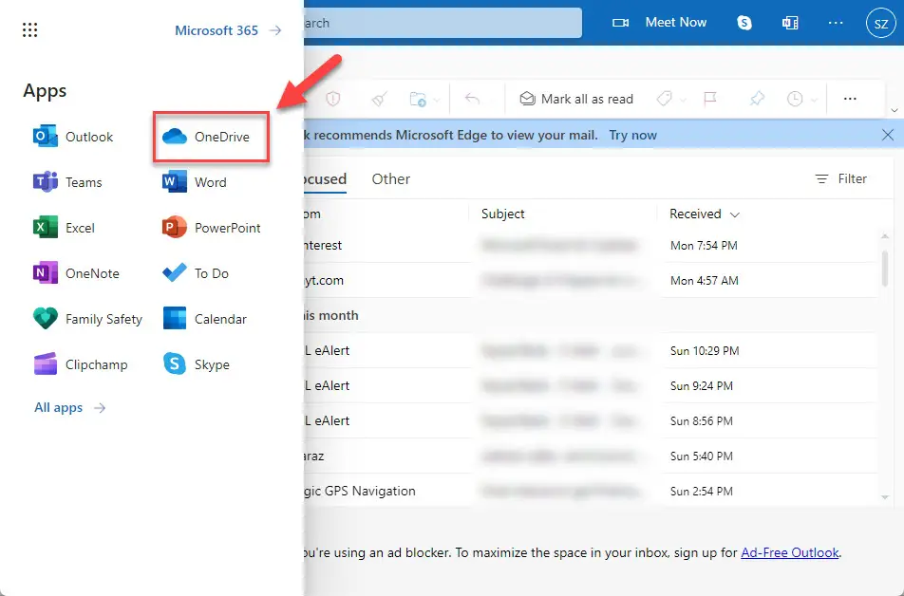The height and width of the screenshot is (596, 904).
Task: Expand the Move to folder dropdown arrow
Action: tap(438, 99)
